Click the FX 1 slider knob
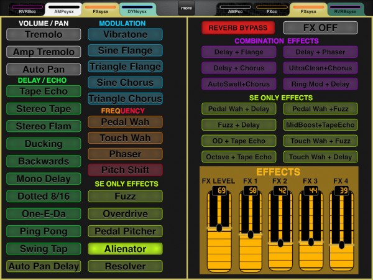 pyautogui.click(x=251, y=235)
